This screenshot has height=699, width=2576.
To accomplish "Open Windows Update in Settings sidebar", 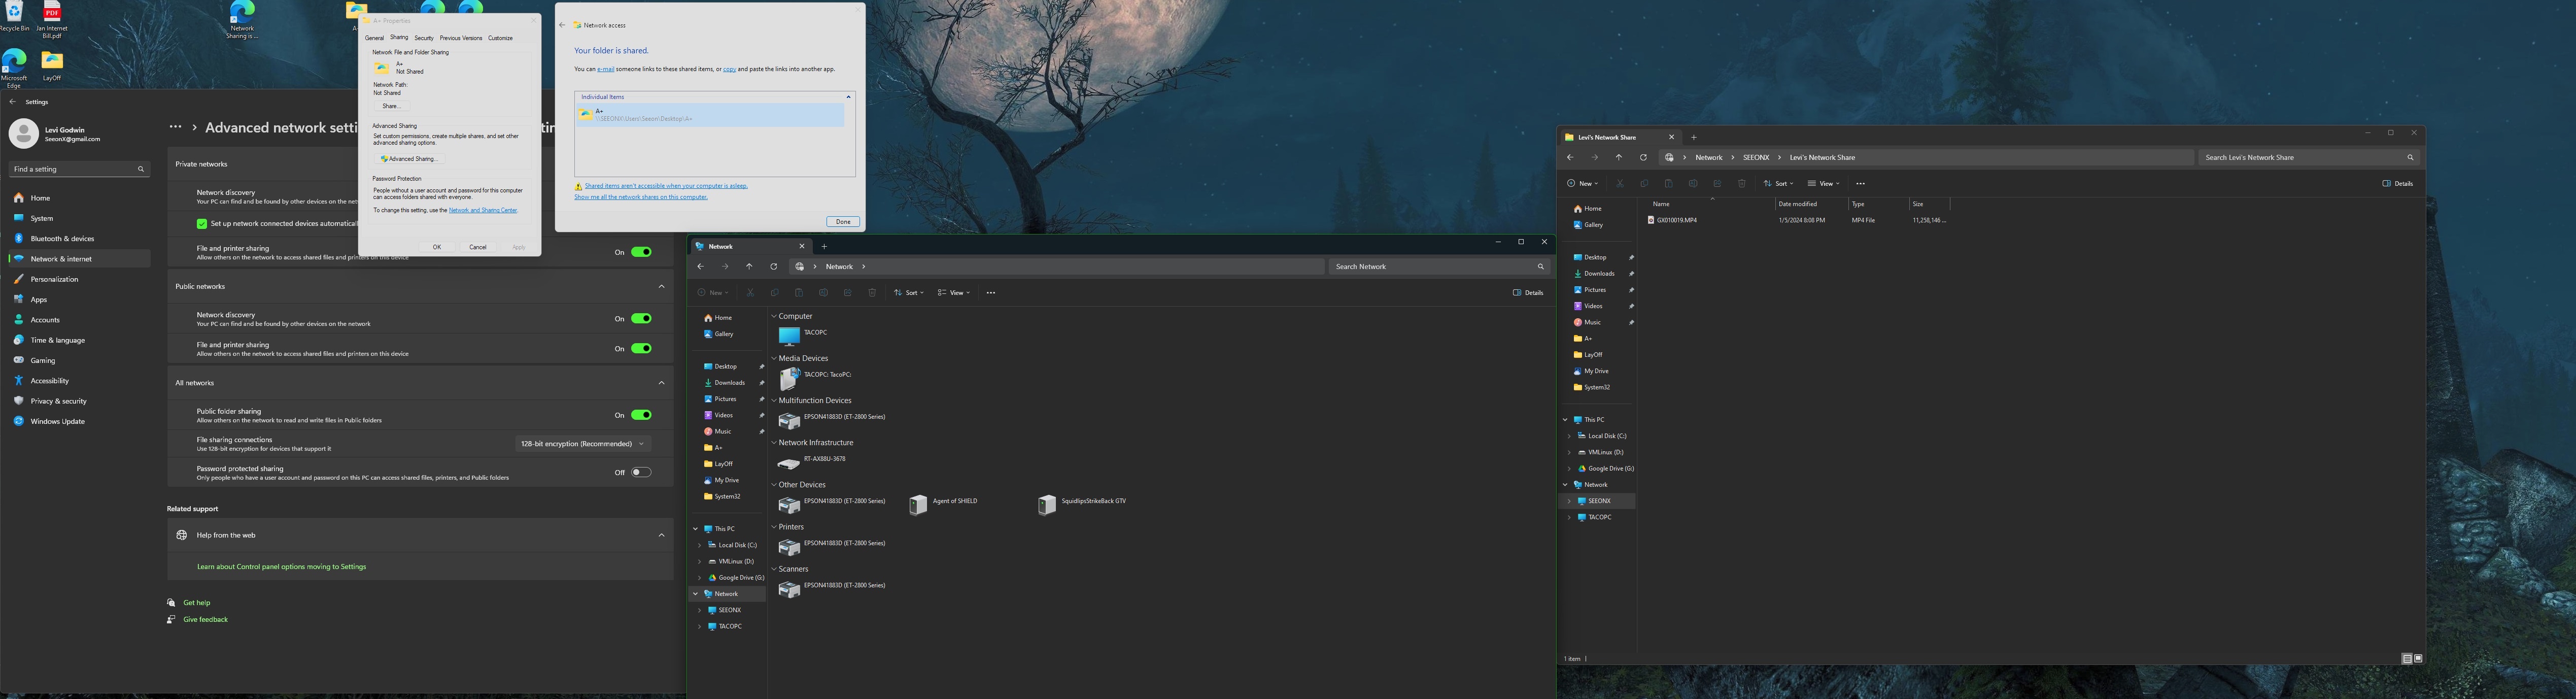I will 79,421.
